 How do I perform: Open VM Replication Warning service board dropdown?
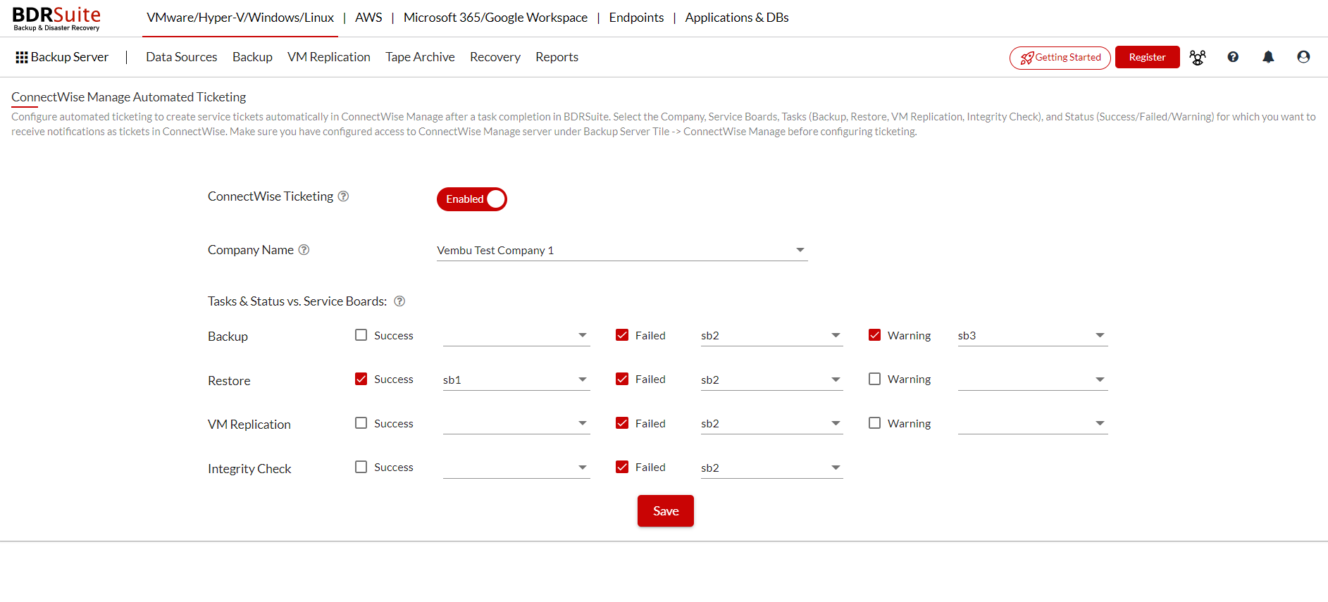pyautogui.click(x=1033, y=424)
